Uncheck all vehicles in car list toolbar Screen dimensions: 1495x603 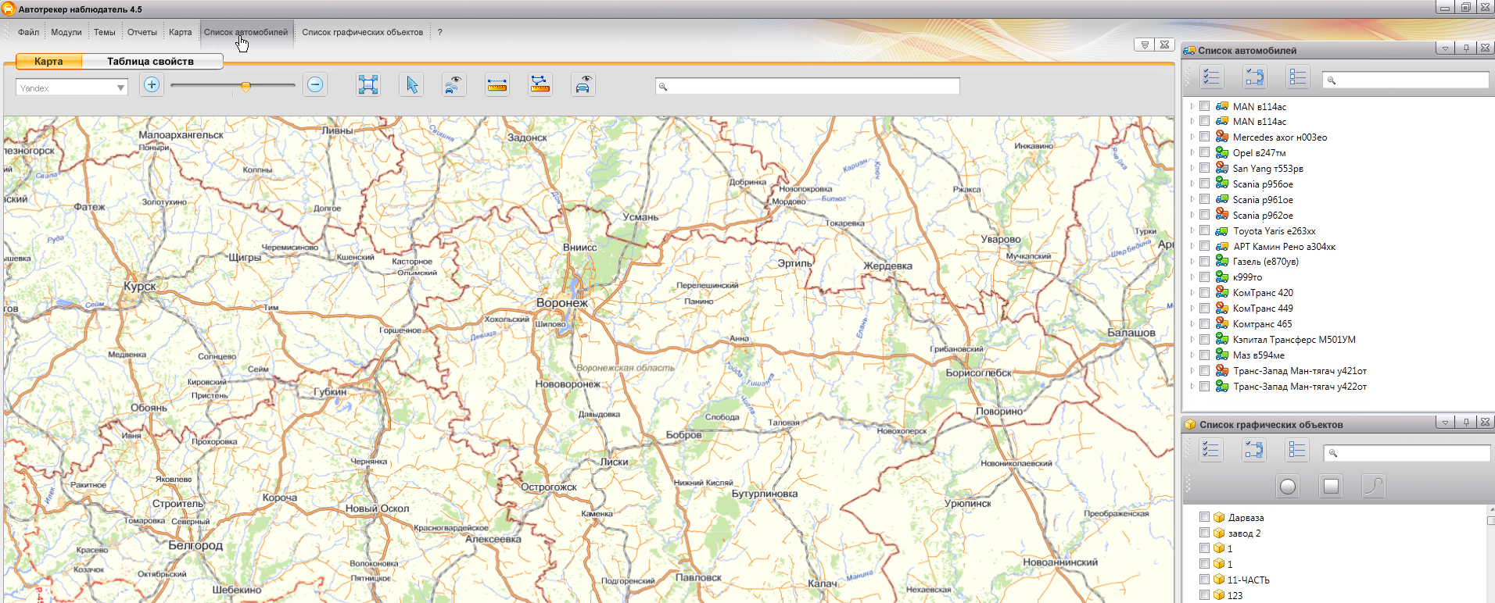pyautogui.click(x=1298, y=77)
